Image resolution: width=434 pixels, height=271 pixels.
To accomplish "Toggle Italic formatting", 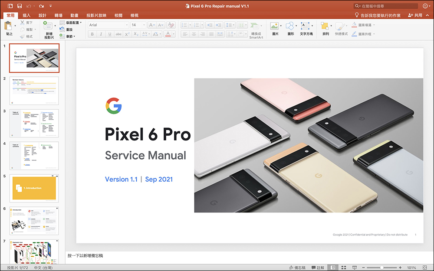I will [x=101, y=34].
